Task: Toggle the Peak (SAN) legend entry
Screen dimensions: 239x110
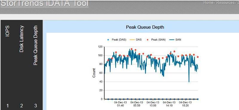Action: click(156, 40)
